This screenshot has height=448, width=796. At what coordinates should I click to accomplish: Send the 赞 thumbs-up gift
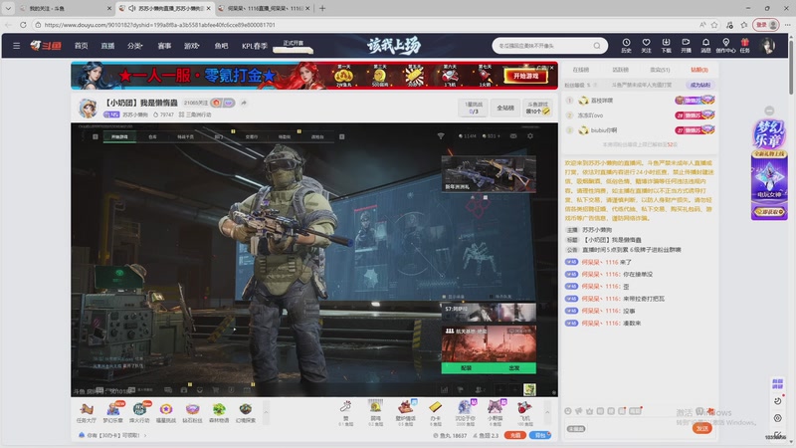tap(345, 412)
